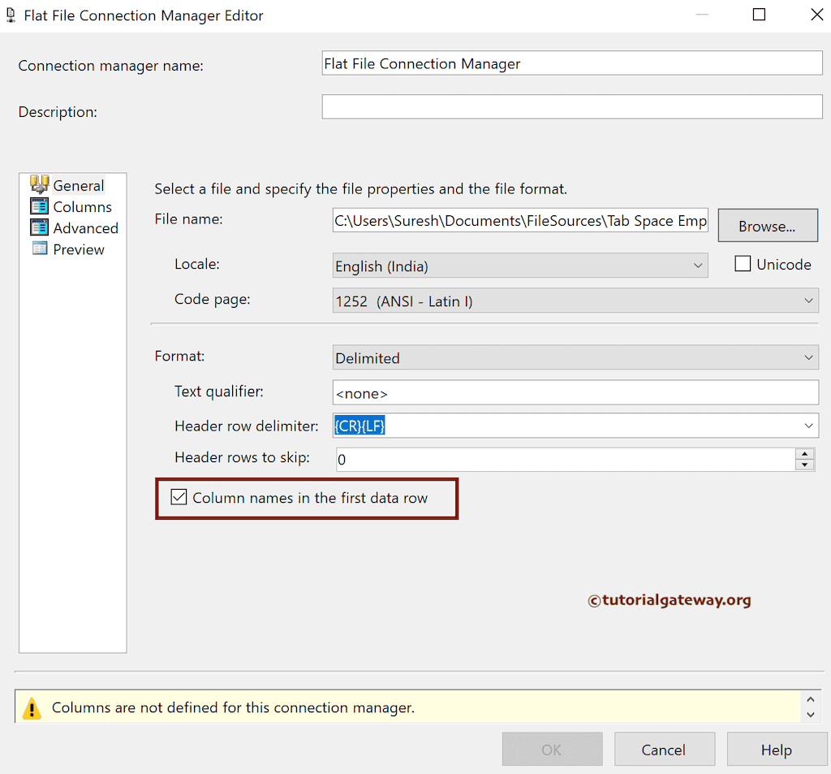
Task: Enable the Unicode checkbox
Action: tap(742, 264)
